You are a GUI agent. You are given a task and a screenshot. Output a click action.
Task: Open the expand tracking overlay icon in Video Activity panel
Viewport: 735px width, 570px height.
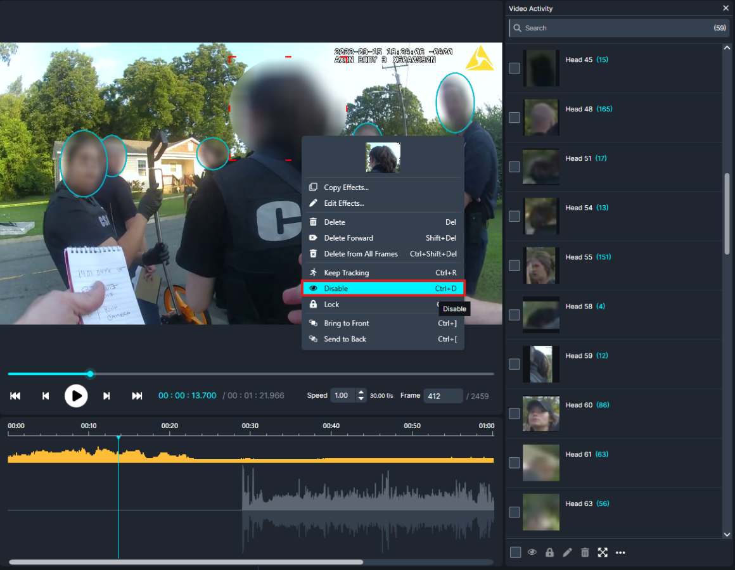(x=603, y=552)
